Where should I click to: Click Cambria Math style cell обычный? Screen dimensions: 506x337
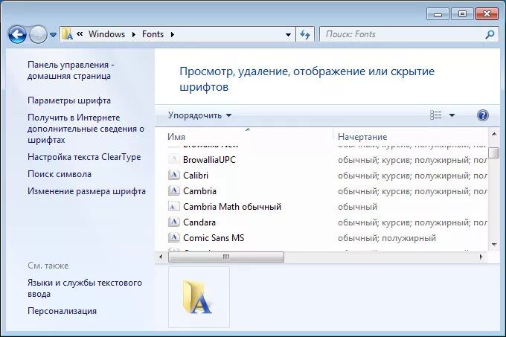[358, 207]
